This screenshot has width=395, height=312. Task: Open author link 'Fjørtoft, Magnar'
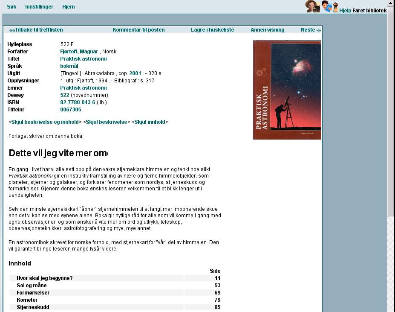pyautogui.click(x=79, y=51)
